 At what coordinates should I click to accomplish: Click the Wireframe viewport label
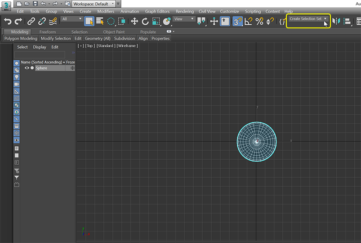click(127, 46)
